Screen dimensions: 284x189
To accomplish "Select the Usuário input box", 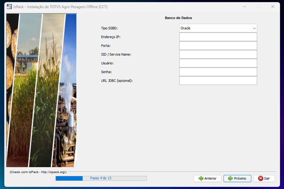I will coord(218,63).
